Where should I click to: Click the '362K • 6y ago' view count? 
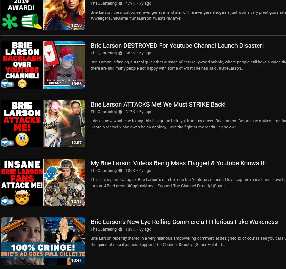pyautogui.click(x=138, y=53)
